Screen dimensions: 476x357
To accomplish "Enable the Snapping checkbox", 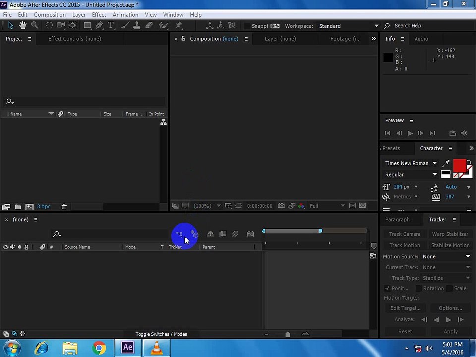I will click(247, 26).
